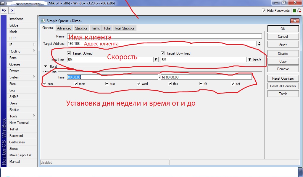Uncheck the thu day checkbox
This screenshot has height=177, width=303.
tap(170, 83)
